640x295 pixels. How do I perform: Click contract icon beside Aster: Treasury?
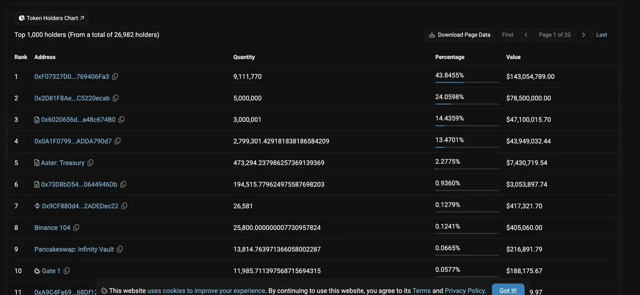coord(37,163)
